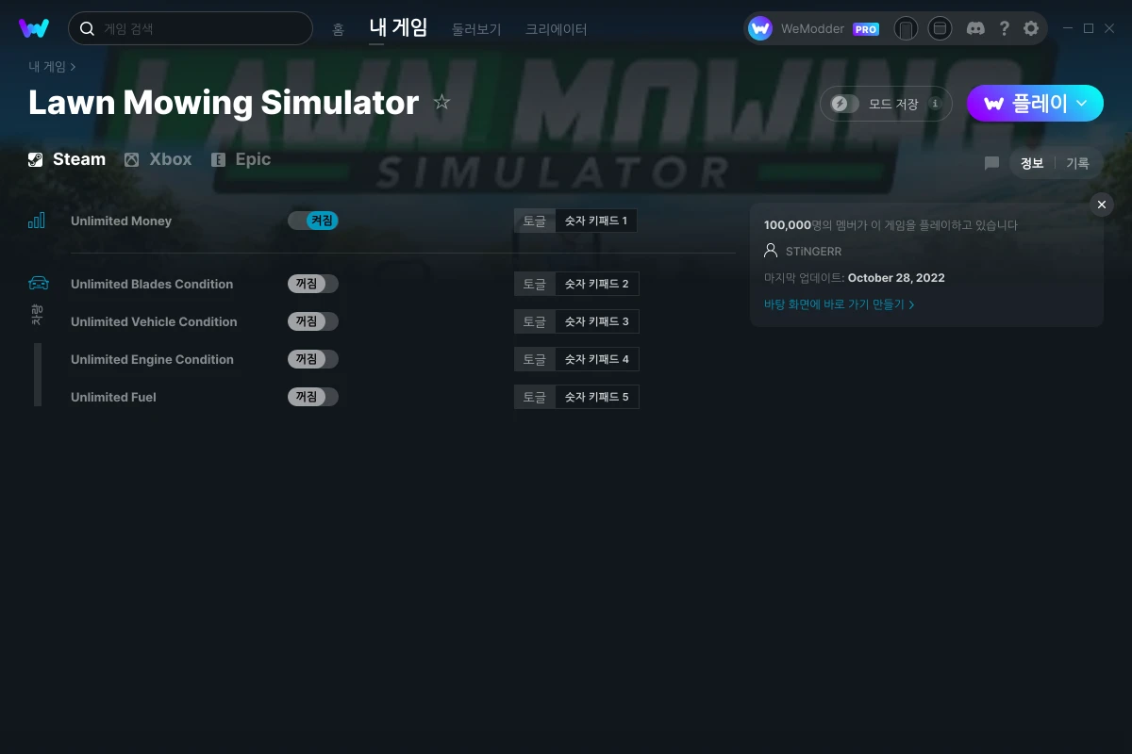Click the 내 게임 breadcrumb link
The width and height of the screenshot is (1132, 754).
click(x=47, y=67)
